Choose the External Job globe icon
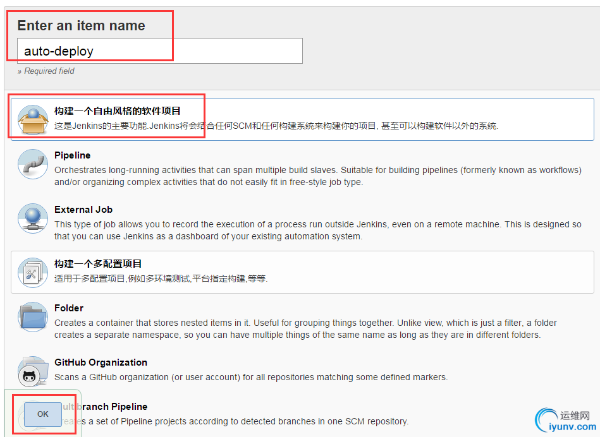This screenshot has width=600, height=437. pos(33,218)
